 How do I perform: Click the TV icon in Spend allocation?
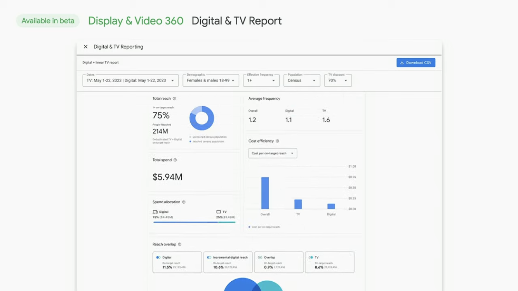[x=219, y=212]
